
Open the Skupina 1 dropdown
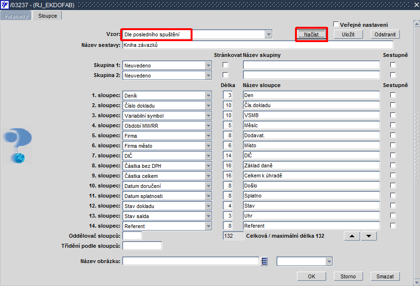click(x=208, y=65)
